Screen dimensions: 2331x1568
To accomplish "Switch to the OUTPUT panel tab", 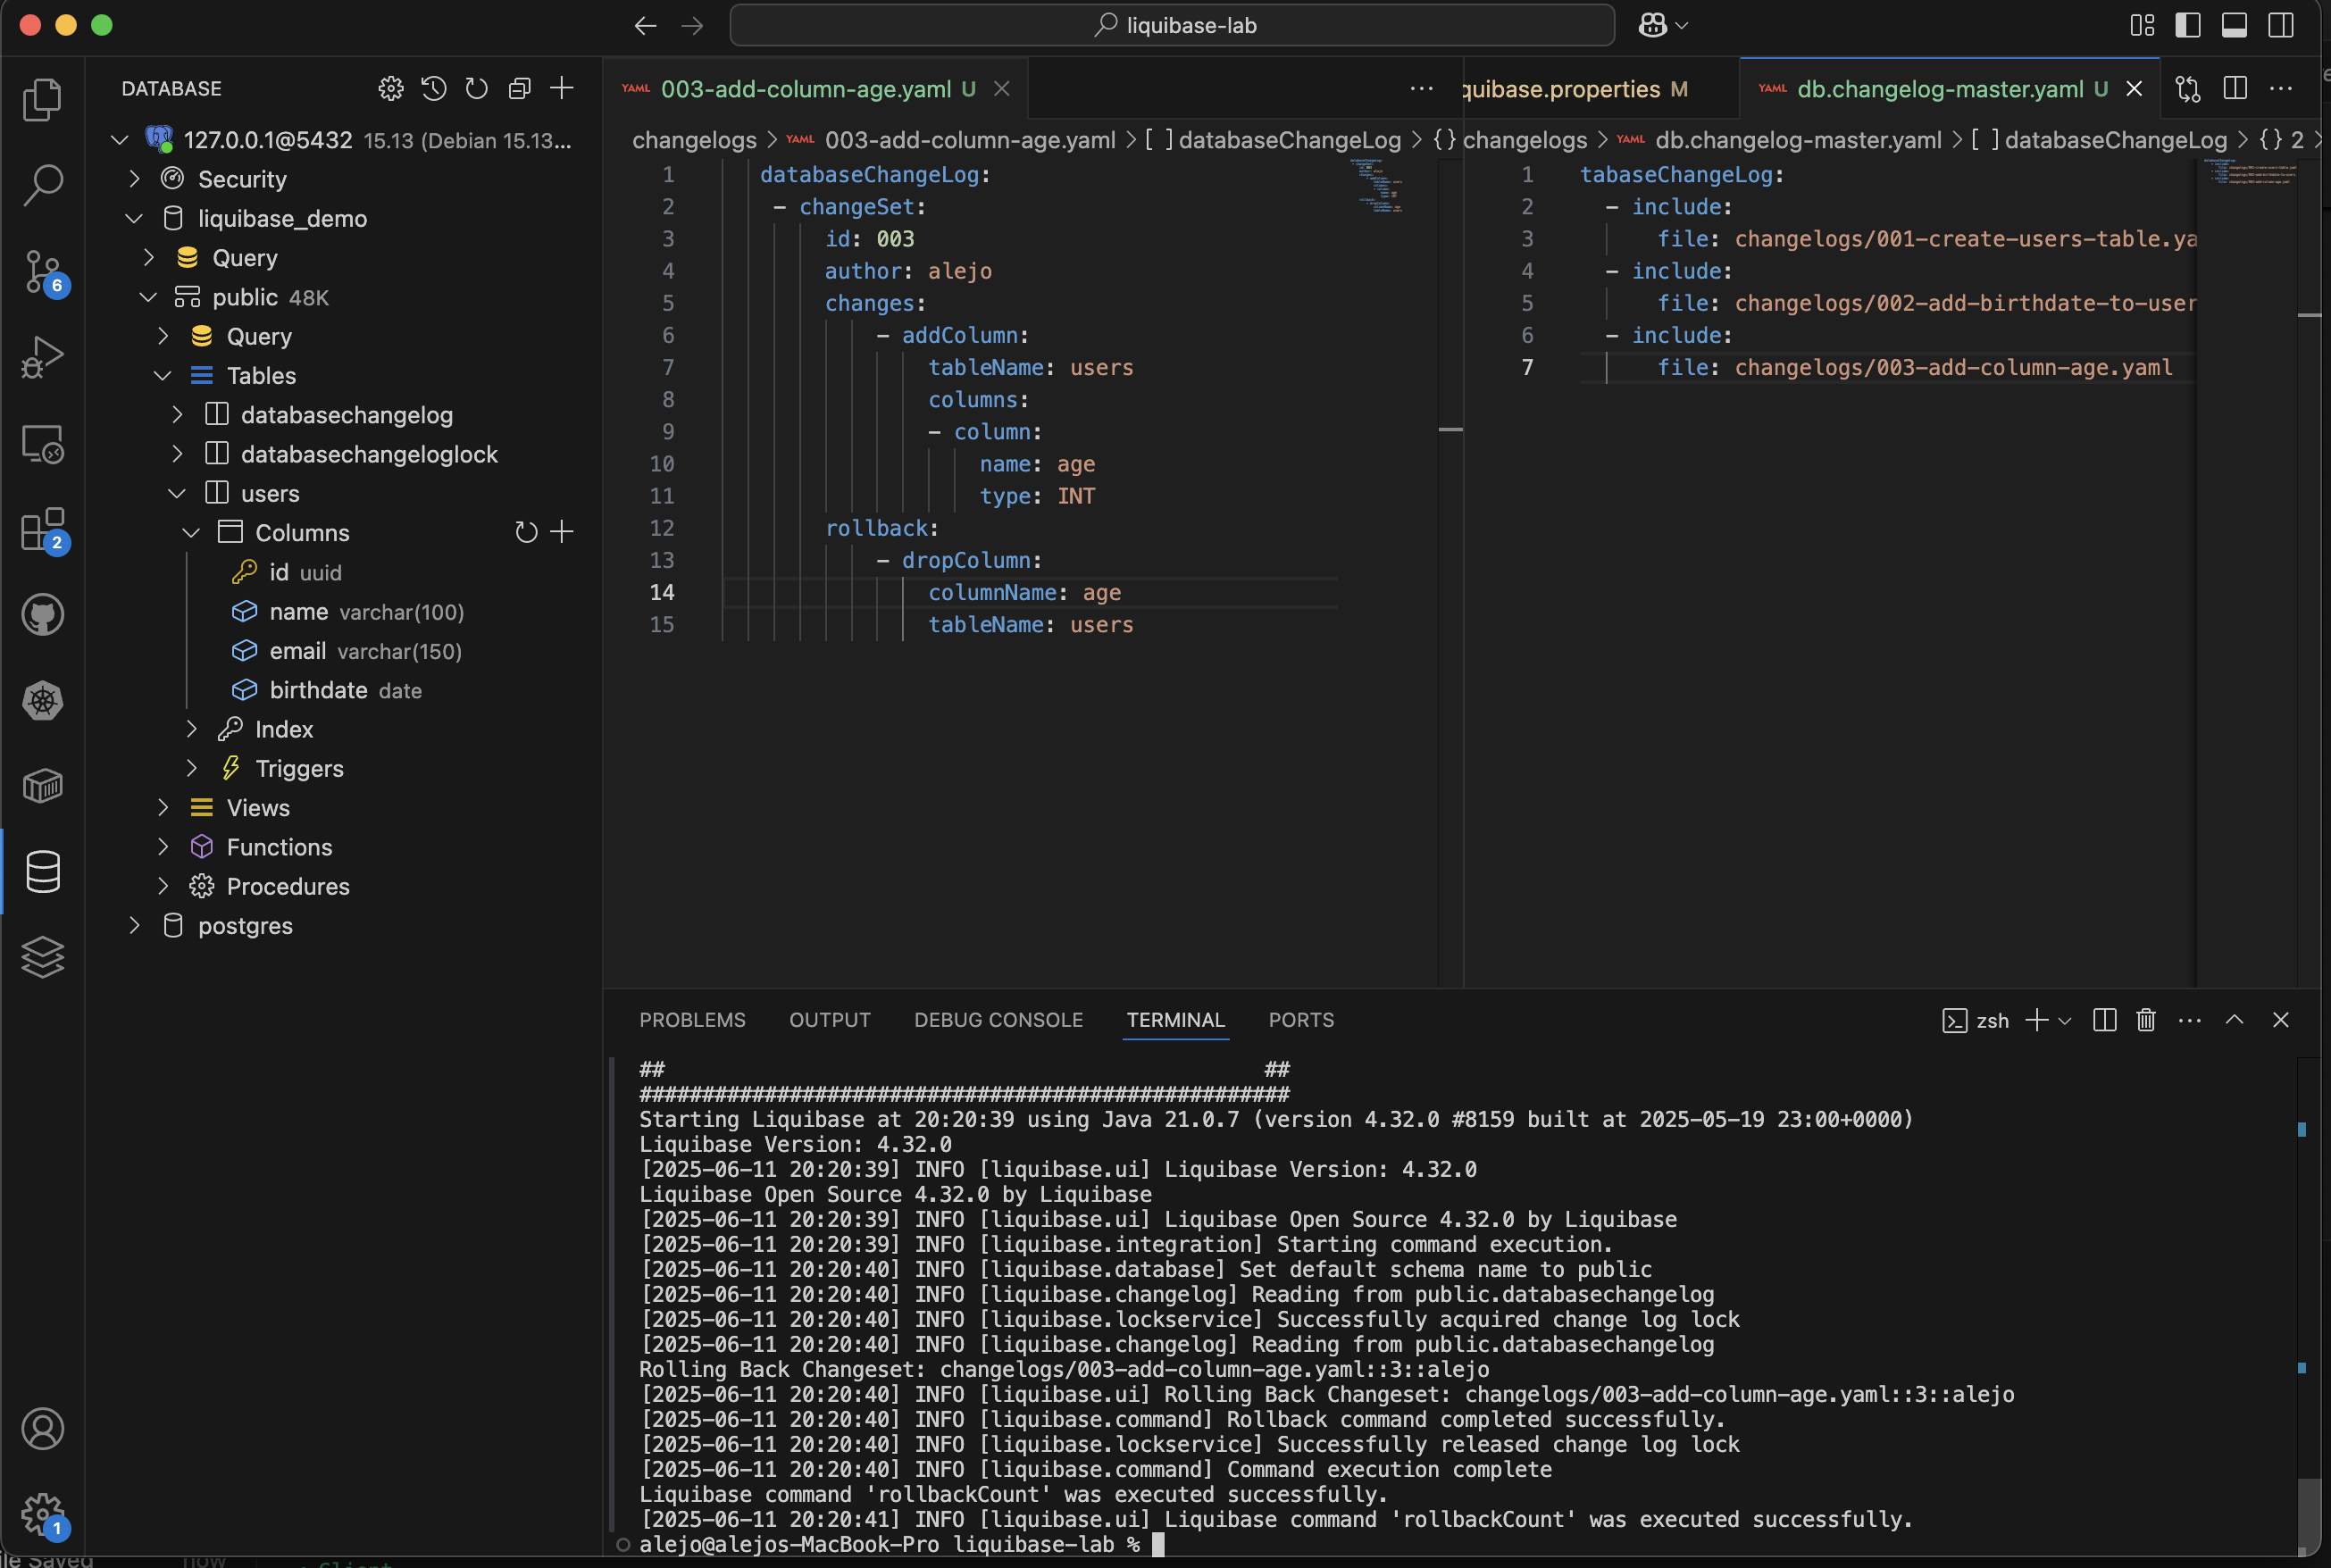I will pos(830,1020).
